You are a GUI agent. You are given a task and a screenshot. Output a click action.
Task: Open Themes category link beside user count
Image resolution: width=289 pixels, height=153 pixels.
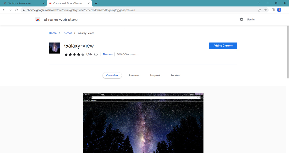click(108, 54)
